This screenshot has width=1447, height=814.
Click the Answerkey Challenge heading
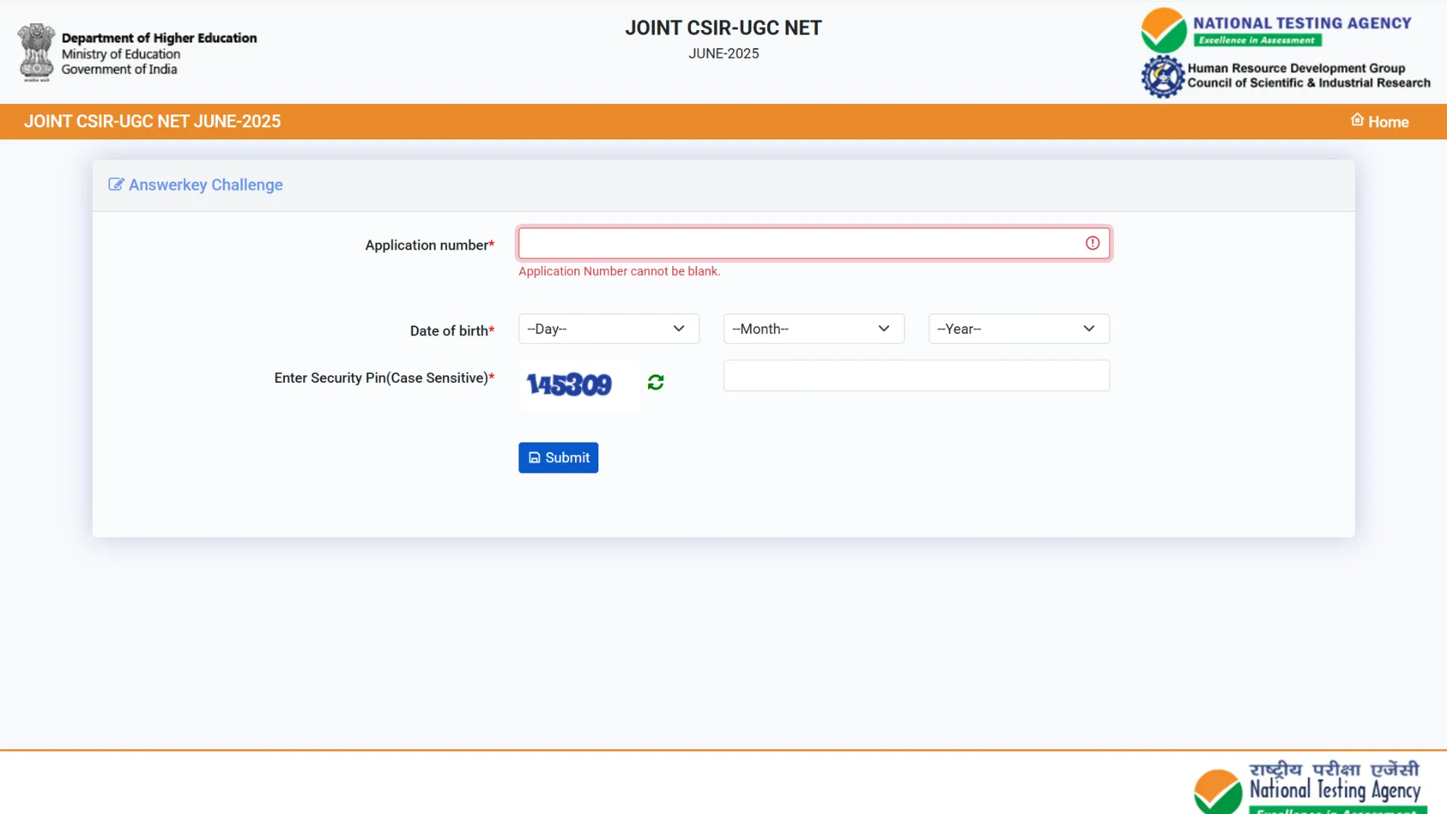(206, 185)
